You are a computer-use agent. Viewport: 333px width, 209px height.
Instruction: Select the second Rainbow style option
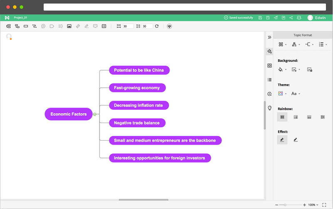tap(296, 117)
